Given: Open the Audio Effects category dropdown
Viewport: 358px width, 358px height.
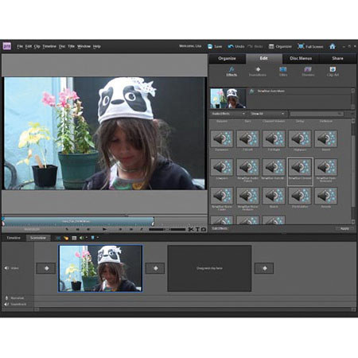Looking at the screenshot, I should [x=228, y=114].
